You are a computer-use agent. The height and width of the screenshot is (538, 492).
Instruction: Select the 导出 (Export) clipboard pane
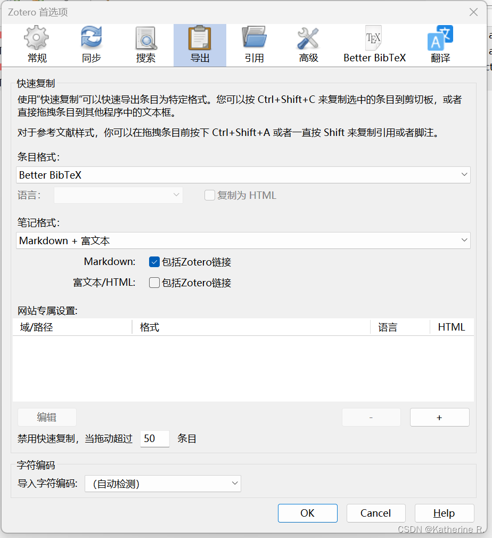click(200, 45)
